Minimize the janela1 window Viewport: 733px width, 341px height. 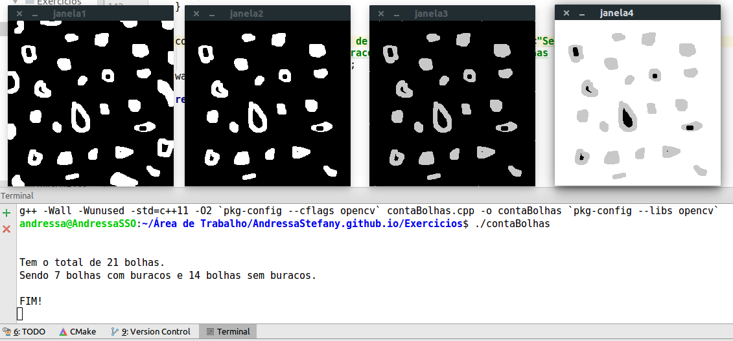[x=34, y=14]
